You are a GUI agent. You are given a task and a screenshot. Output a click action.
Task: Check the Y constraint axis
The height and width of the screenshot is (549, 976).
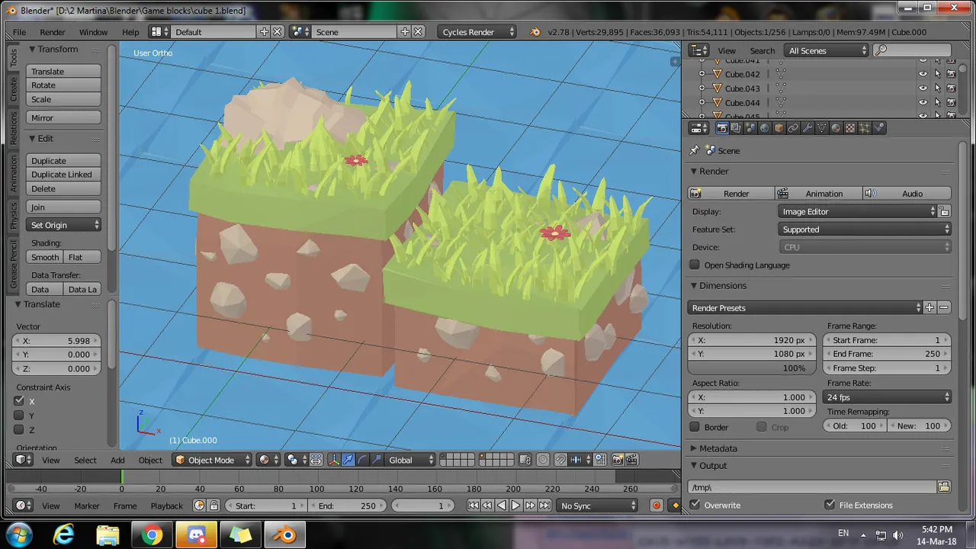pyautogui.click(x=19, y=416)
